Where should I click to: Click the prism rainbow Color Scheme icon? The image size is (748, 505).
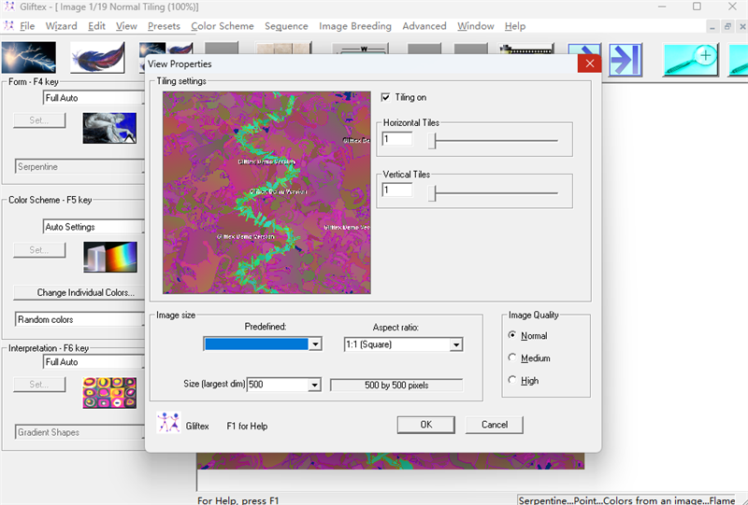[110, 257]
